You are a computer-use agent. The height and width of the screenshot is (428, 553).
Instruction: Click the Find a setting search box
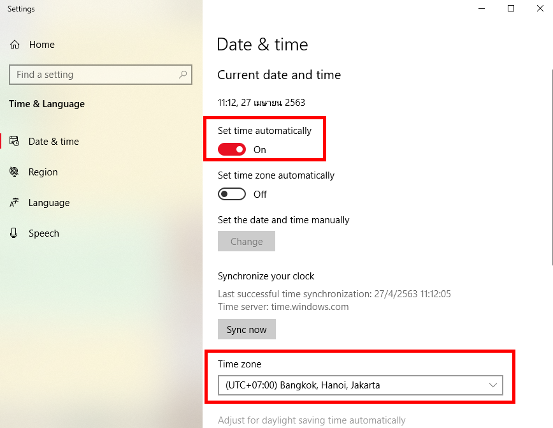click(x=101, y=75)
